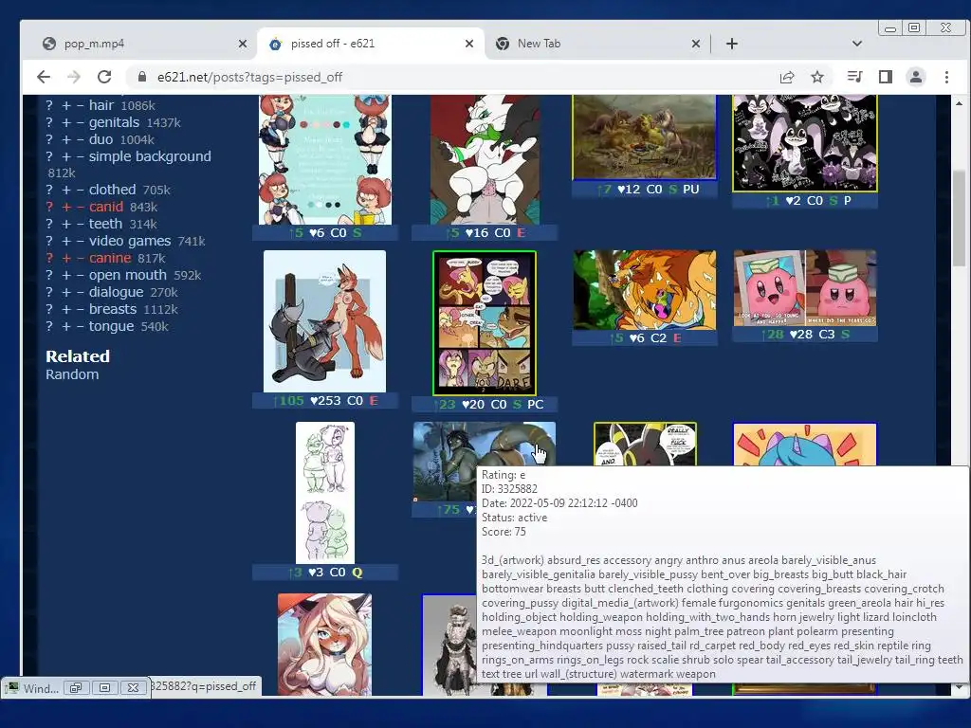Go back to the previous page

pos(44,77)
